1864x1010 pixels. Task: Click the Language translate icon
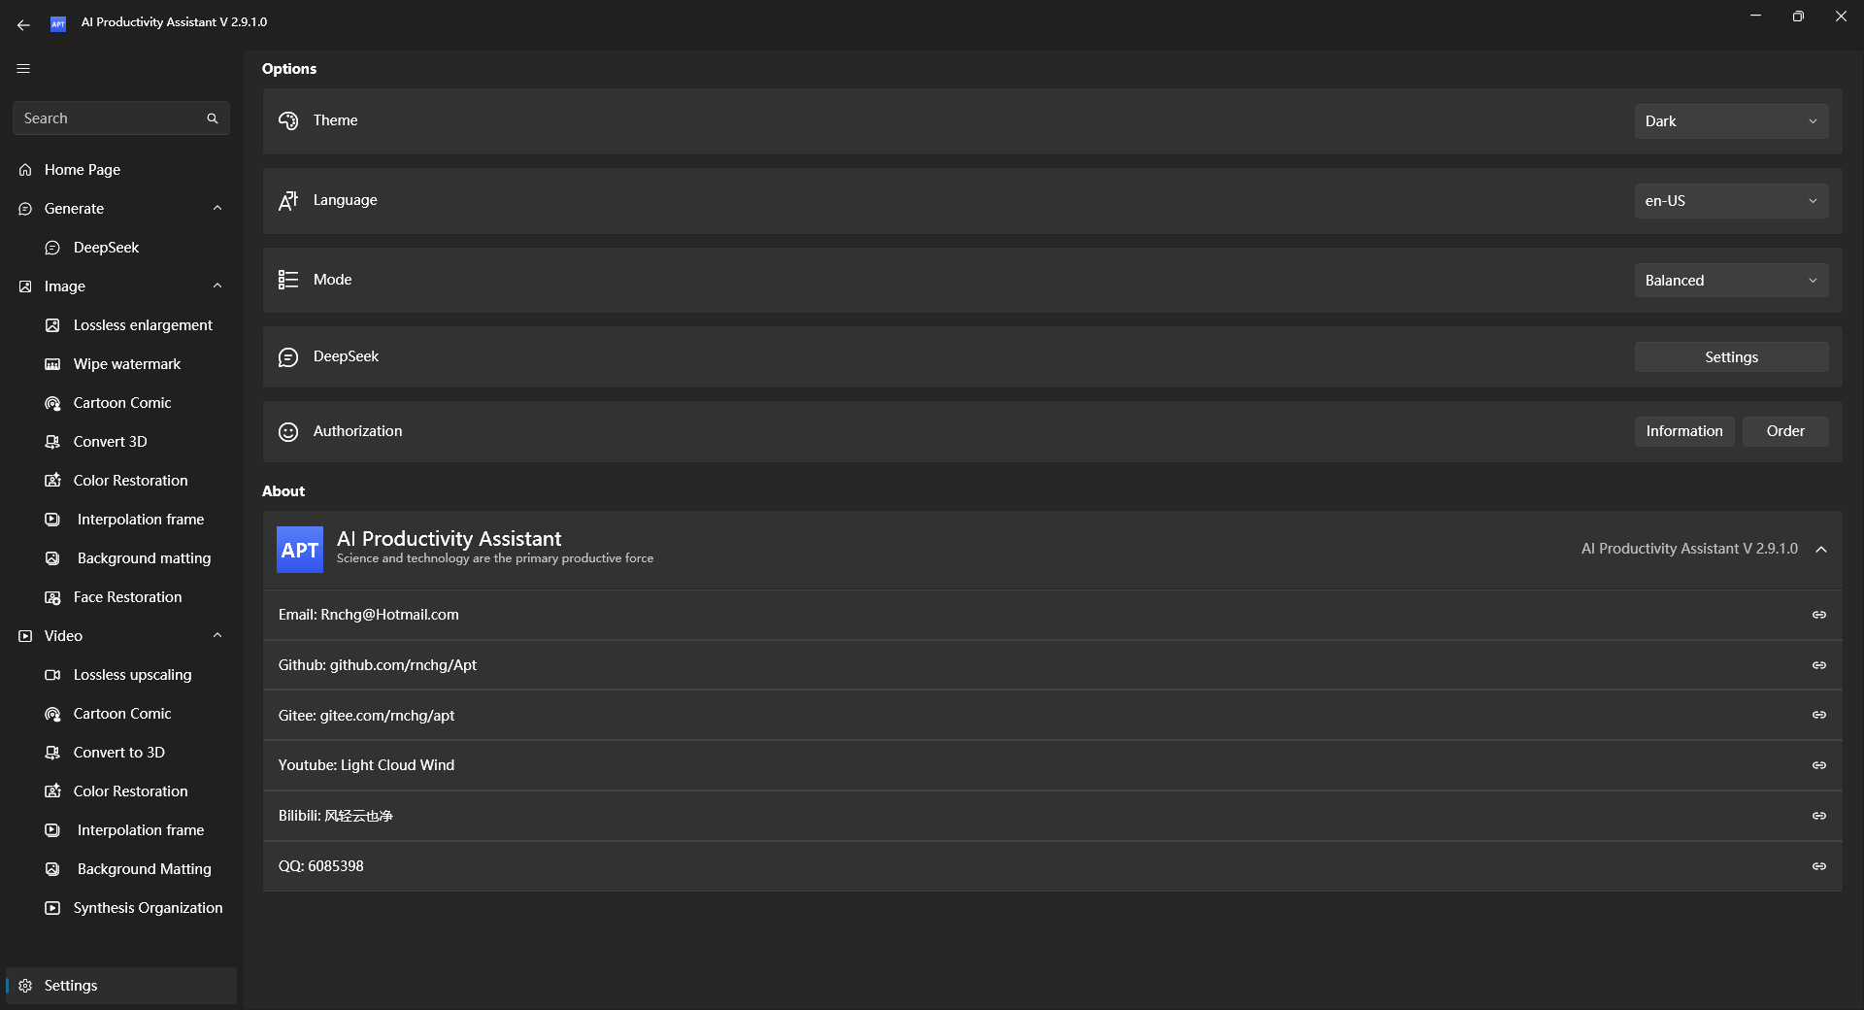click(x=288, y=200)
